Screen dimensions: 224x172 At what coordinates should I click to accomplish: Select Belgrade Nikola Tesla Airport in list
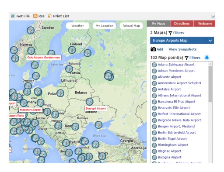(179, 120)
